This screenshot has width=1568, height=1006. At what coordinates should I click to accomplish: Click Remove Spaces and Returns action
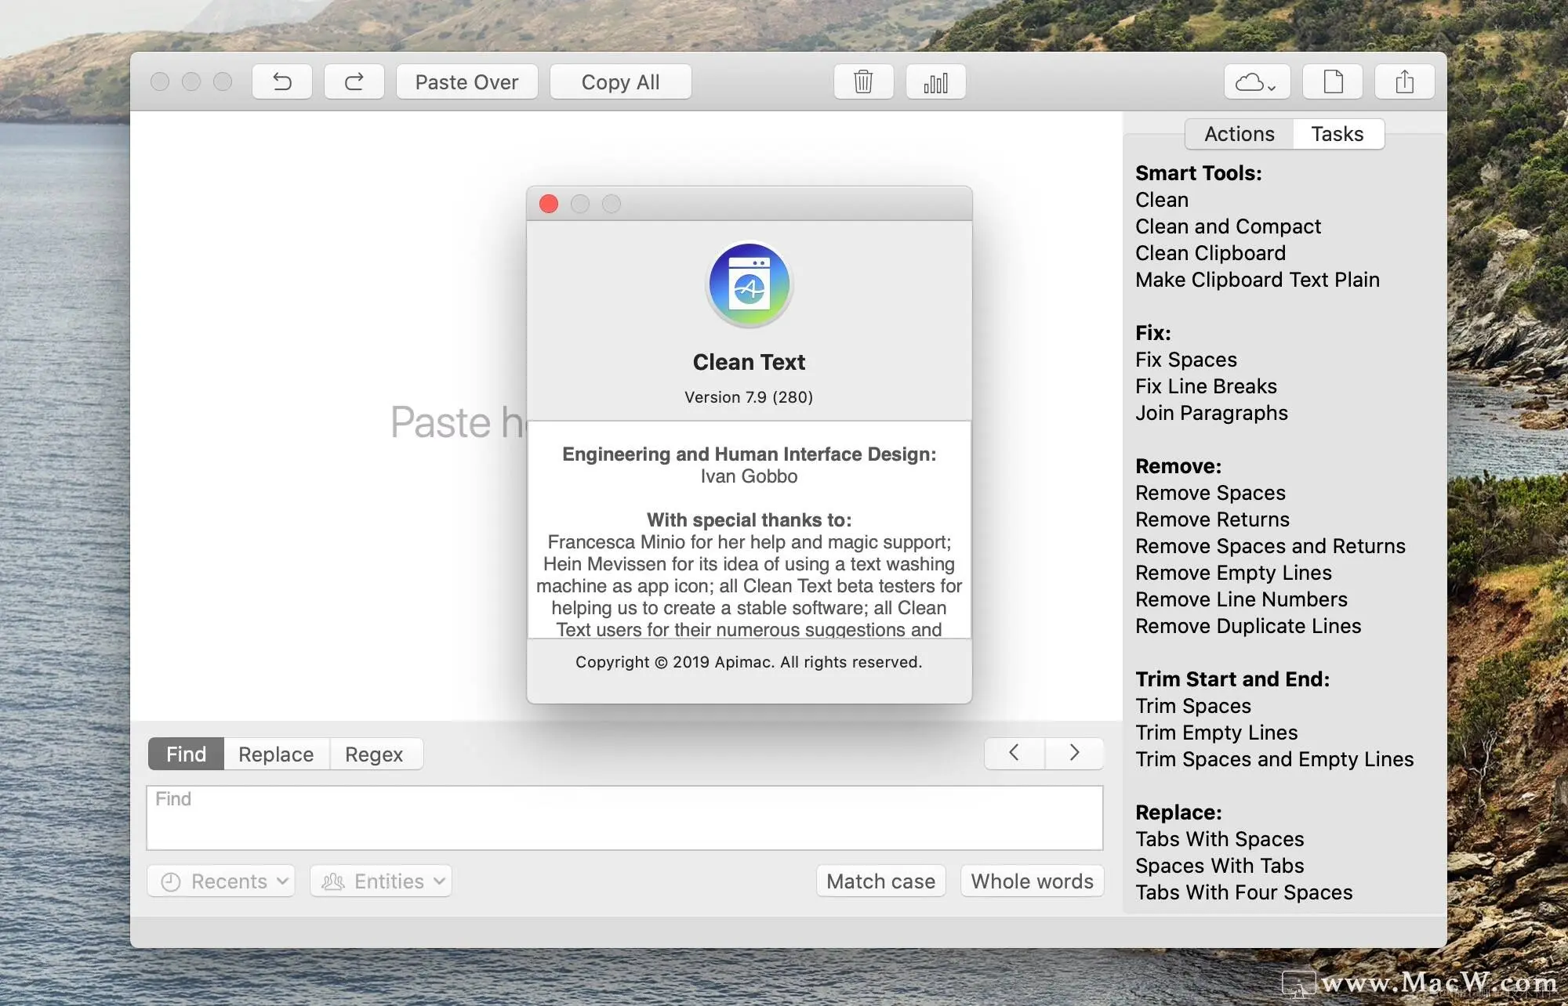click(1270, 546)
